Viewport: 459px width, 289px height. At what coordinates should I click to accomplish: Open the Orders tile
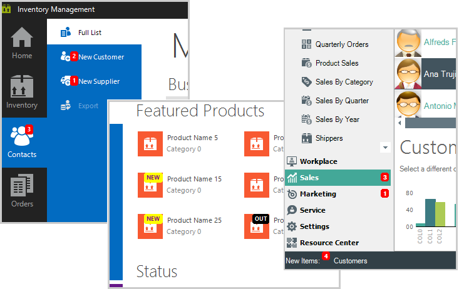point(23,191)
